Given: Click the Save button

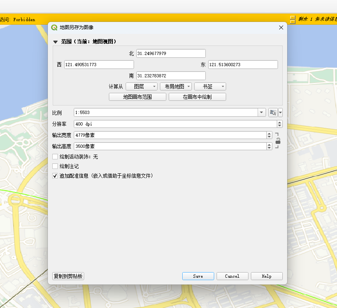Looking at the screenshot, I should (198, 276).
